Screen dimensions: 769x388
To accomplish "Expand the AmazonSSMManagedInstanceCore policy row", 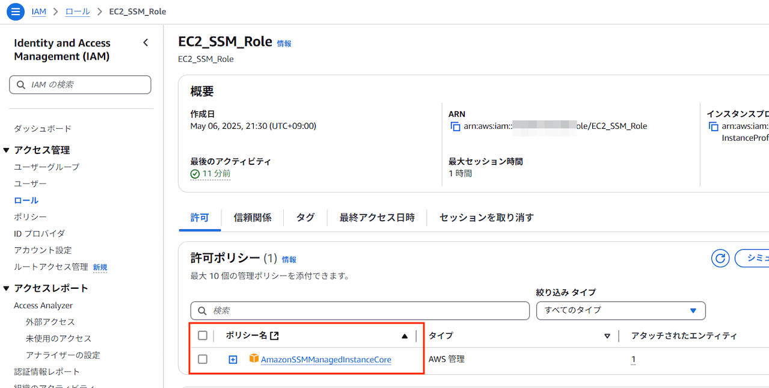I will coord(233,360).
